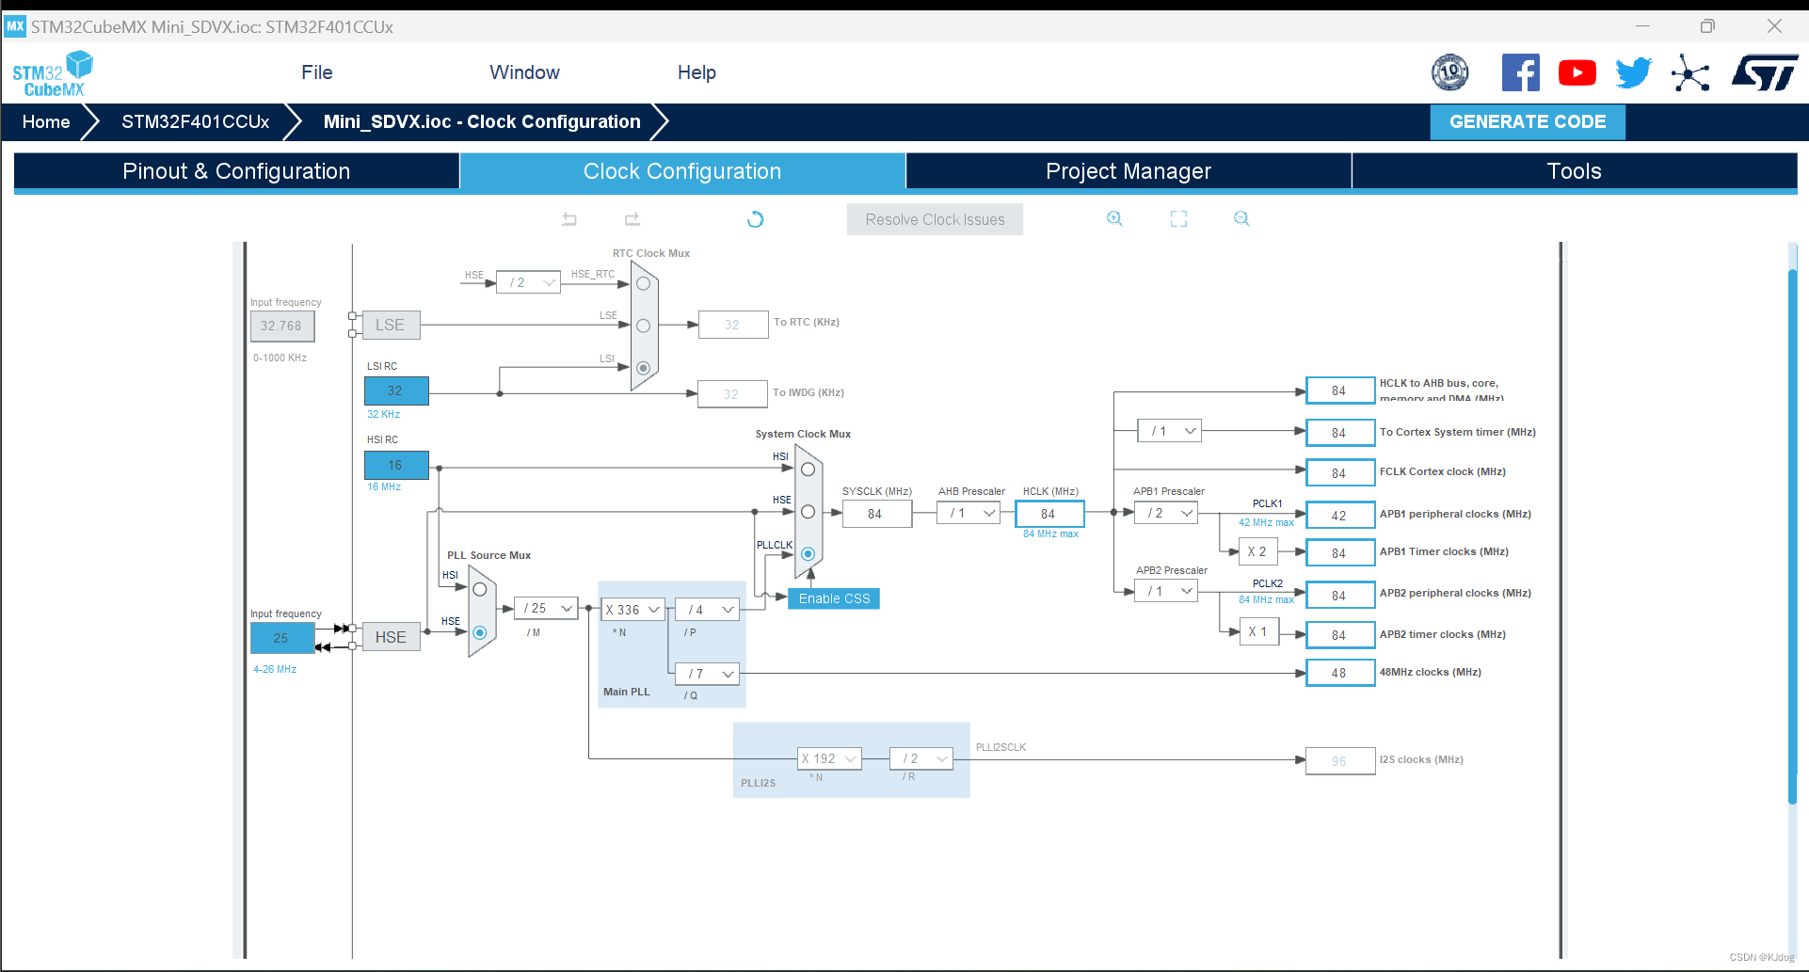Select LSI in RTC Clock Mux
Viewport: 1809px width, 972px height.
643,368
